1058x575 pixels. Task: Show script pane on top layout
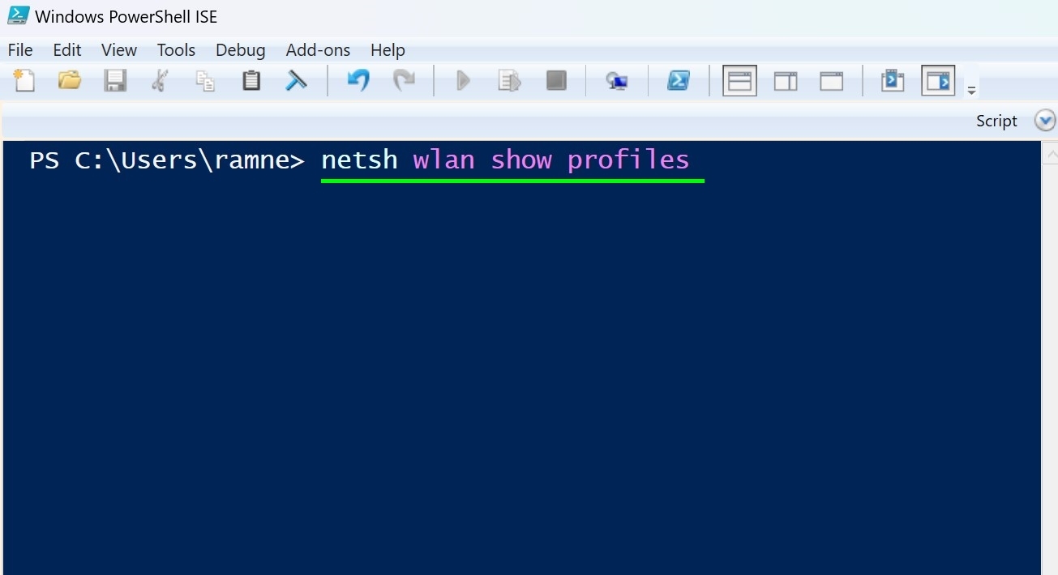(x=739, y=81)
